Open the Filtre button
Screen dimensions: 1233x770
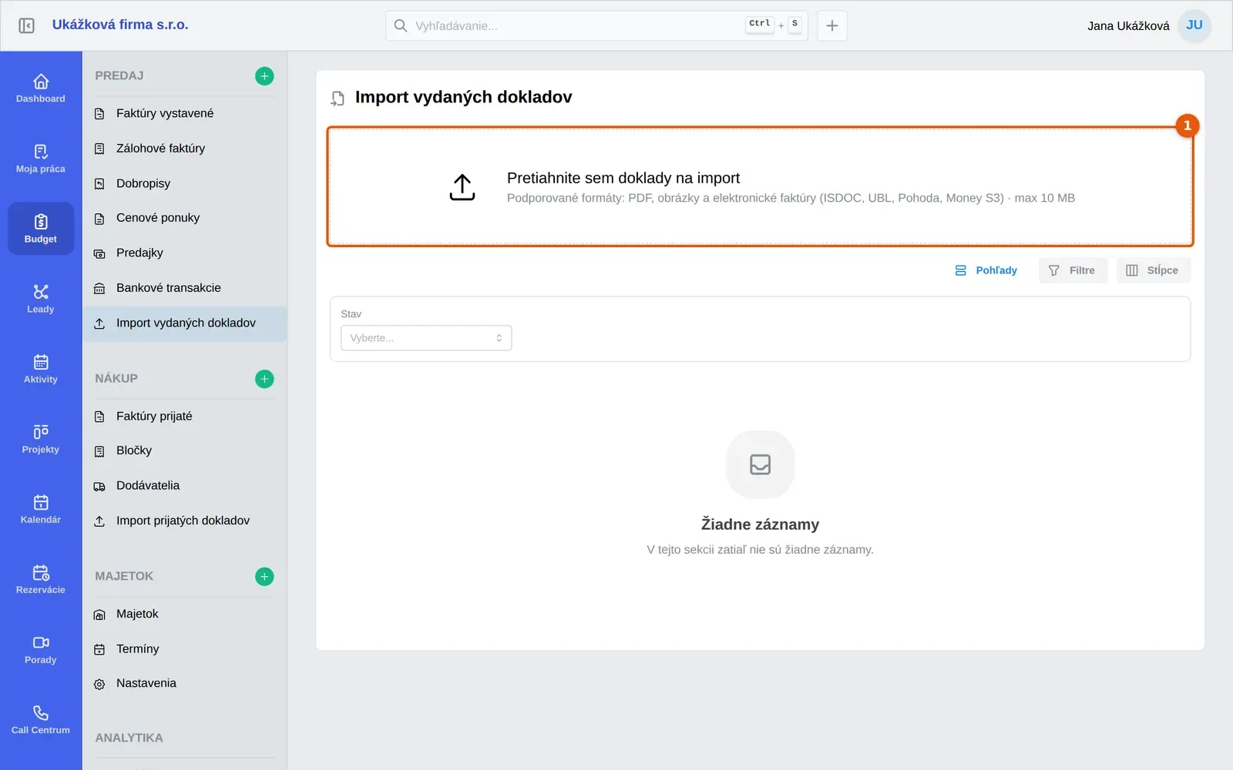[x=1073, y=270]
